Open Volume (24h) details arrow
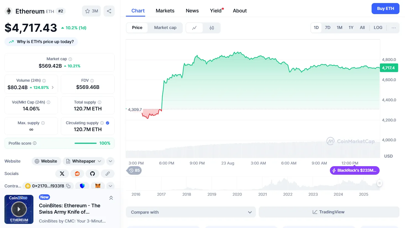This screenshot has height=228, width=405. (53, 88)
